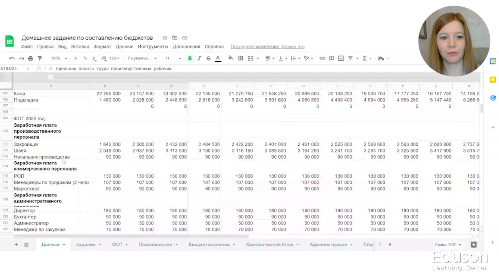Image resolution: width=499 pixels, height=277 pixels.
Task: Open the Инструменты menu
Action: 153,47
